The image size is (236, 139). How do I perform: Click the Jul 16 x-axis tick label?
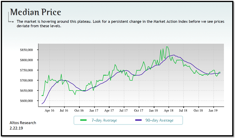[64, 111]
